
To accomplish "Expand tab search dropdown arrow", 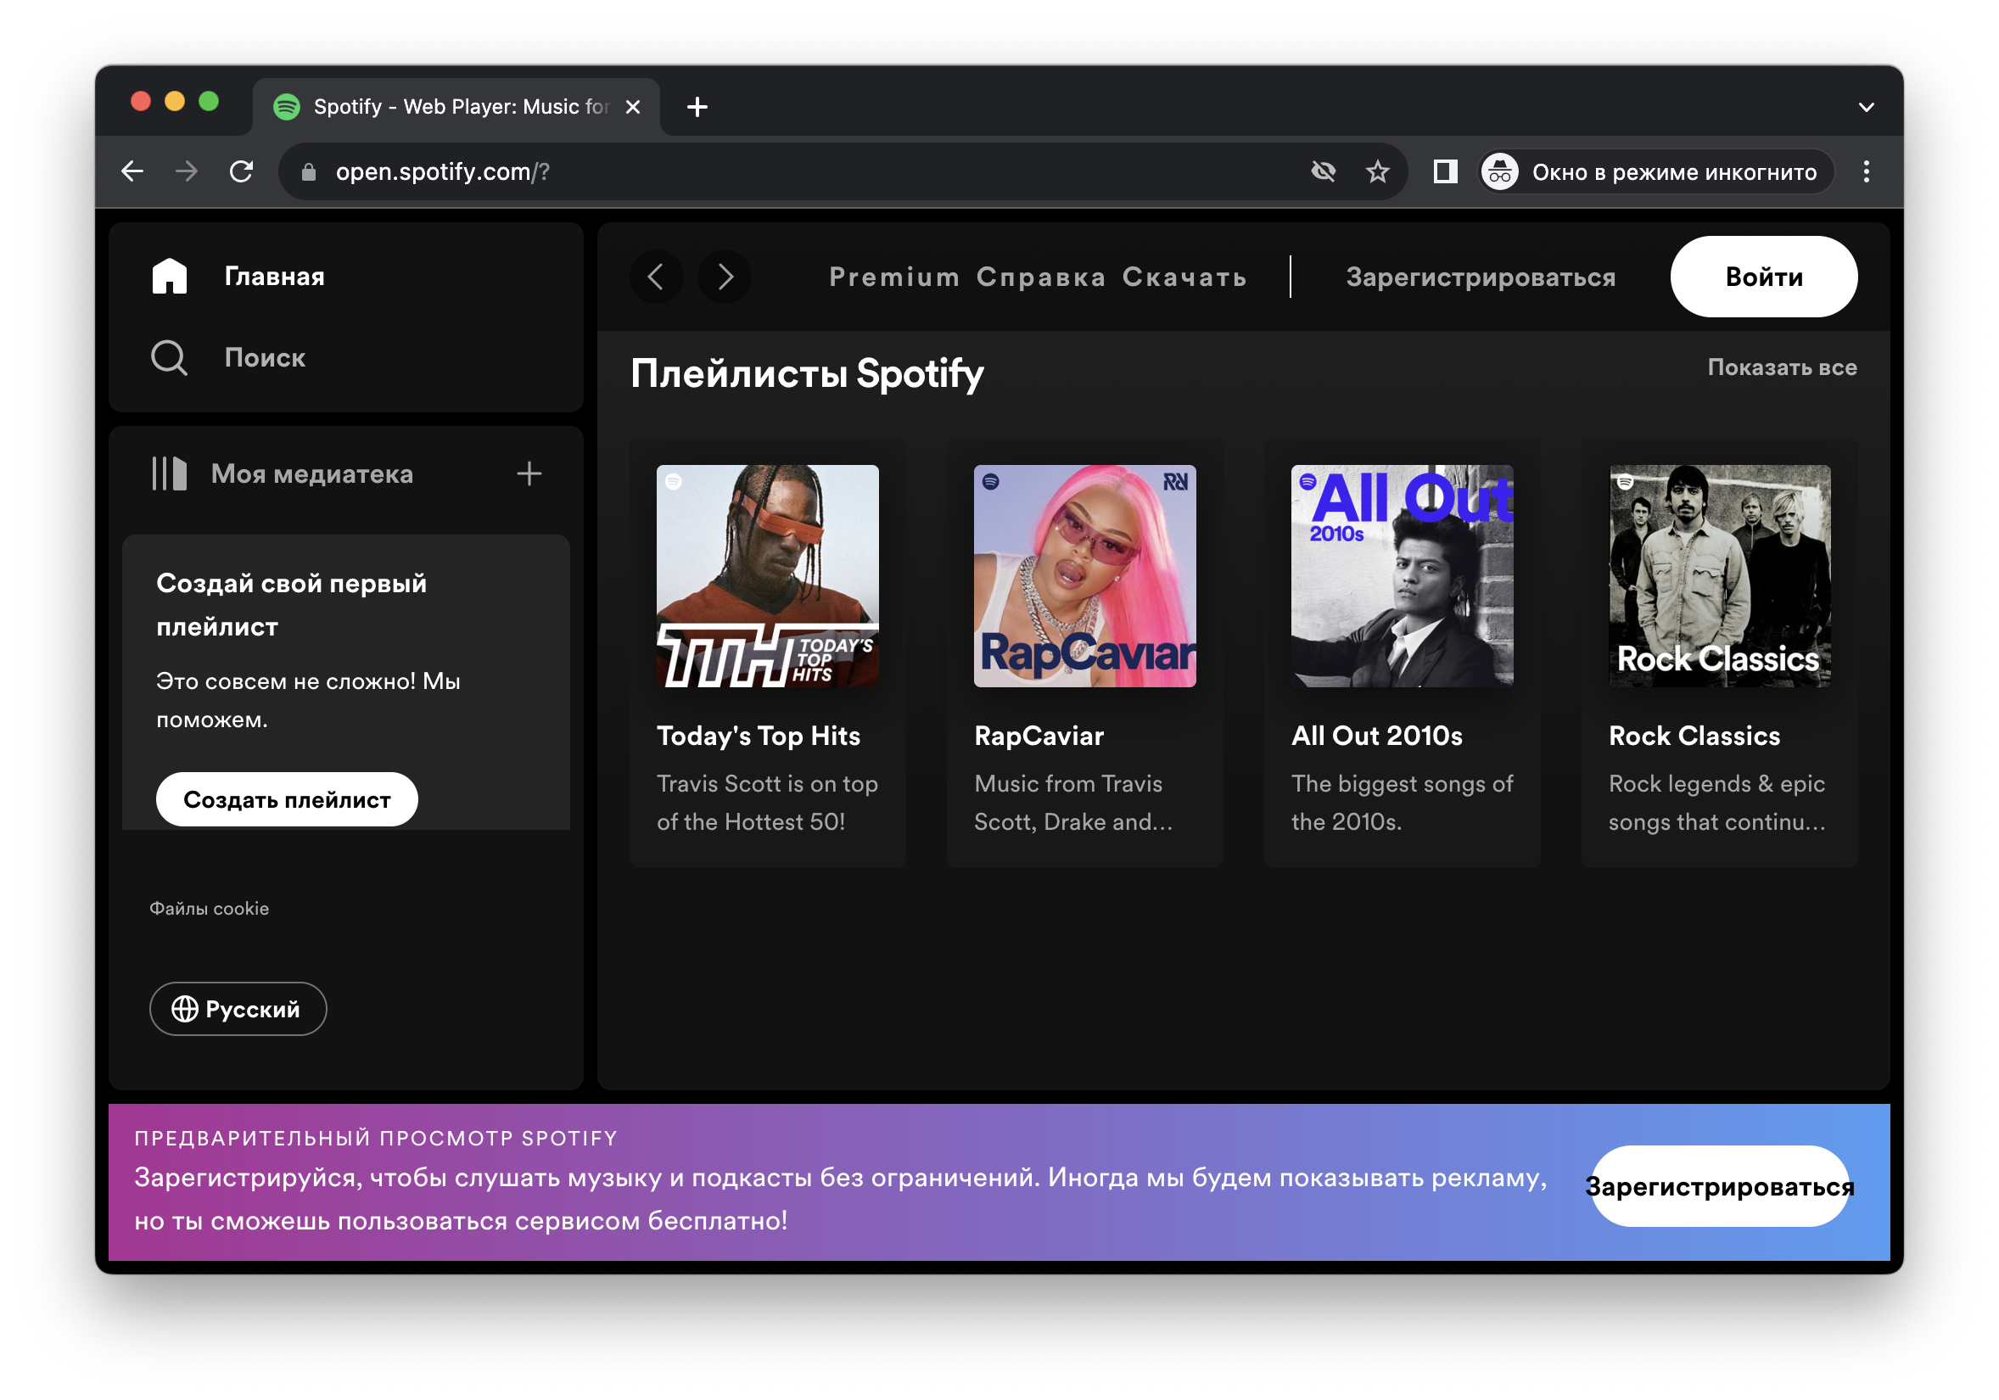I will (x=1866, y=107).
